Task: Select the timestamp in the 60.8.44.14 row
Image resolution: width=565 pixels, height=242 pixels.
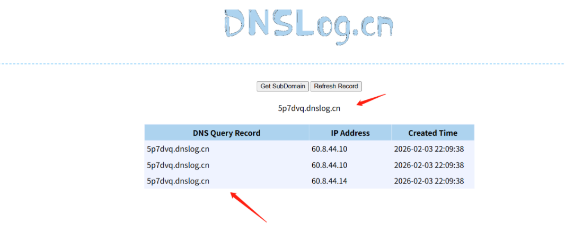Action: (429, 181)
